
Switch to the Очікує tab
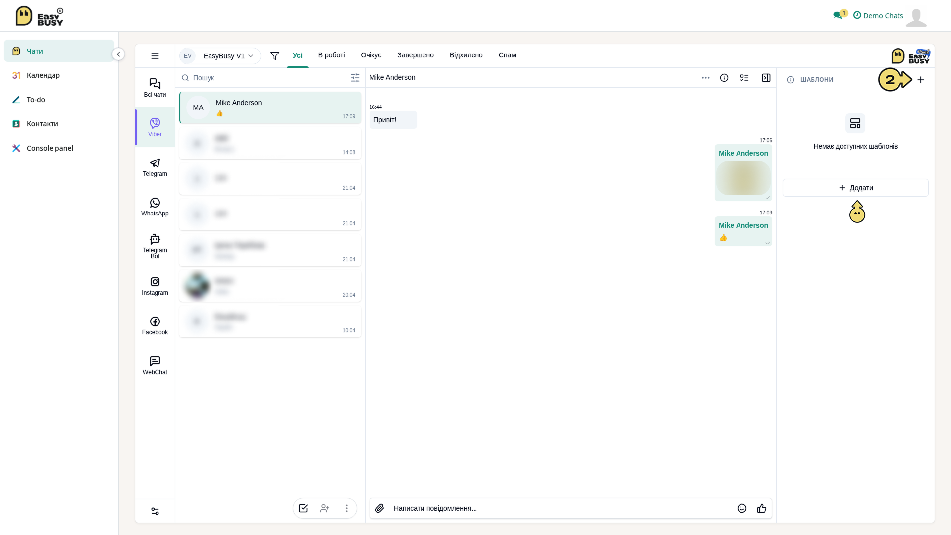click(x=371, y=55)
